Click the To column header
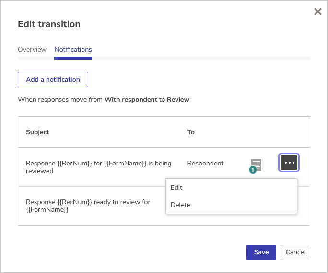Image resolution: width=328 pixels, height=273 pixels. (191, 132)
